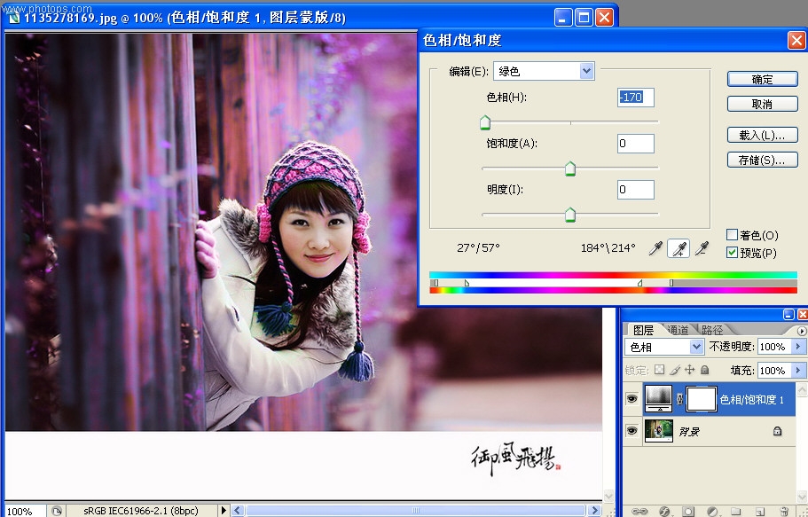Image resolution: width=808 pixels, height=517 pixels.
Task: Toggle the 预览(P) preview checkbox
Action: click(732, 253)
